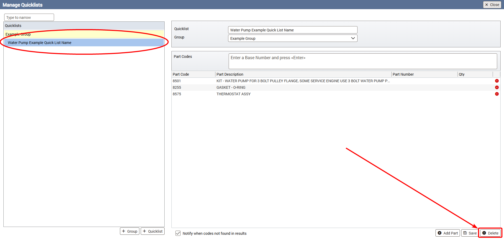Select Example Group in the quicklists tree
This screenshot has height=240, width=504.
click(x=18, y=34)
